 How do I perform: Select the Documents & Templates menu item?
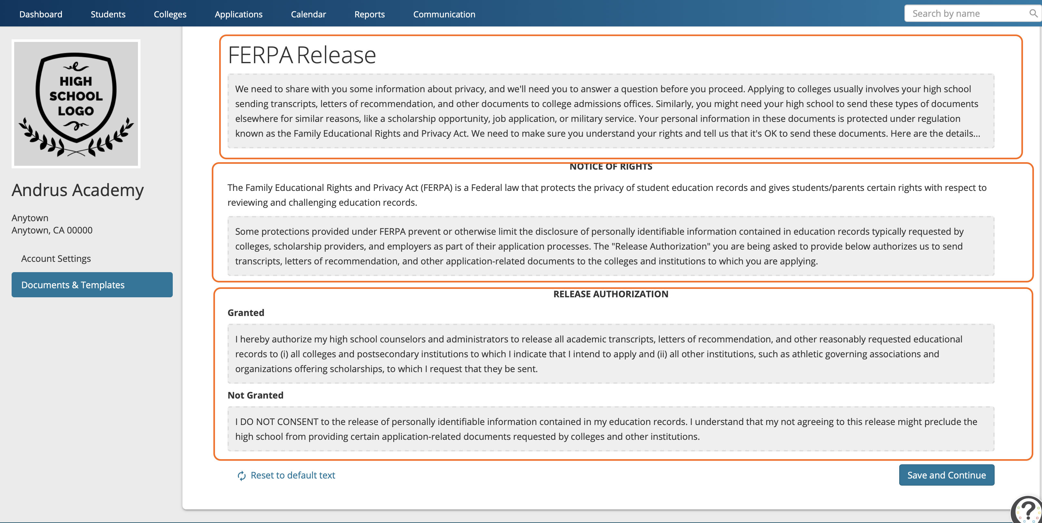click(92, 284)
